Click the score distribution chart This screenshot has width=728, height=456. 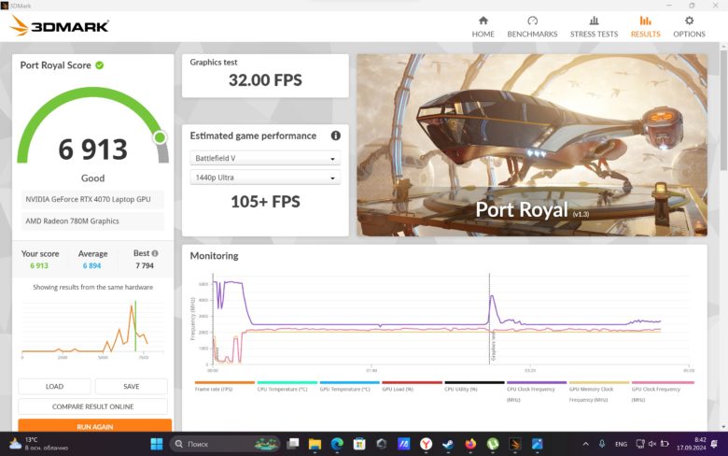click(92, 328)
